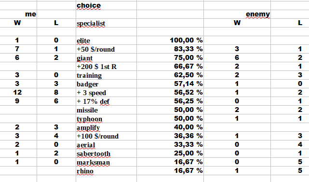Select the '+ 3 speed' cell
The image size is (309, 182).
(106, 92)
